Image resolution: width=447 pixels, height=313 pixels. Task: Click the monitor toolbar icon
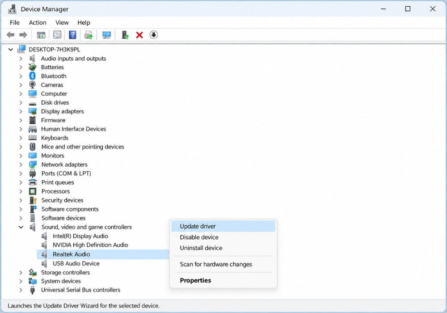point(107,35)
